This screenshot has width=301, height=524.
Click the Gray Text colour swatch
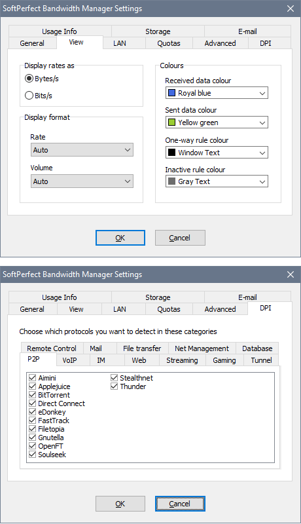click(172, 181)
